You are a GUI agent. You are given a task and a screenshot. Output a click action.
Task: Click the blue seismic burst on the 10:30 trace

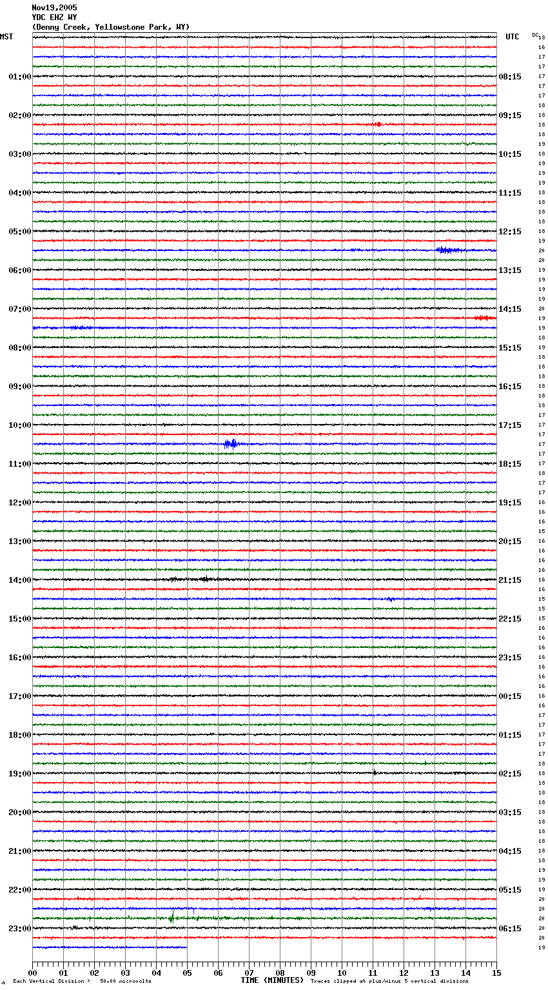coord(231,444)
